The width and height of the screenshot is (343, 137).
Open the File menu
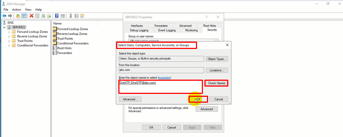click(x=6, y=9)
